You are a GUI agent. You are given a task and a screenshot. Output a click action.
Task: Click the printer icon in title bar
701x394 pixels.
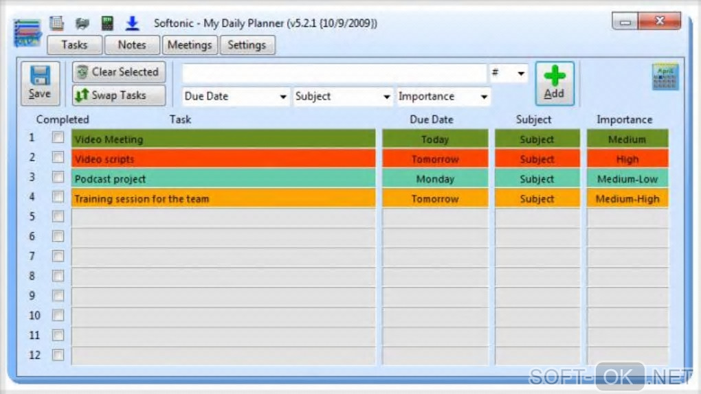click(82, 23)
